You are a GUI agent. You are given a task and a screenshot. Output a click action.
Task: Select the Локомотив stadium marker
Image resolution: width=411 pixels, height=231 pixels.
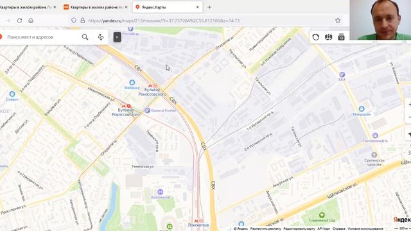point(160,192)
